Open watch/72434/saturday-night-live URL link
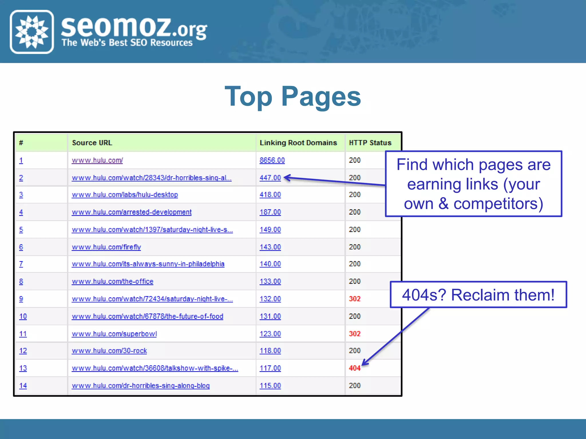 click(x=152, y=299)
